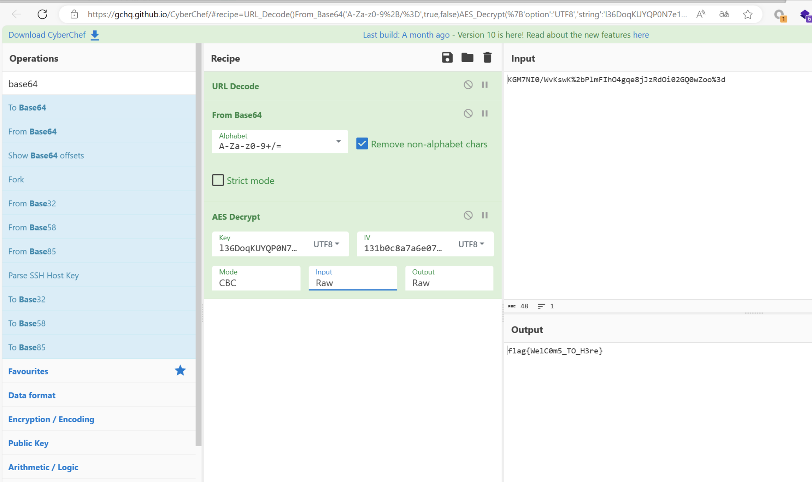
Task: Enable the Strict mode checkbox
Action: 218,180
